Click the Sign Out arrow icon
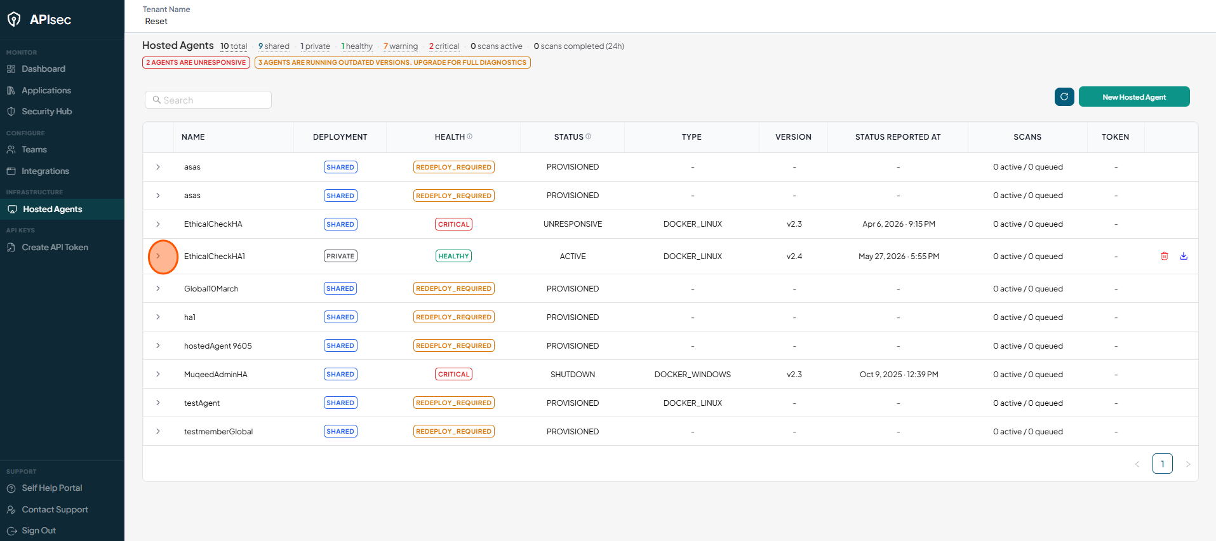The height and width of the screenshot is (541, 1216). [x=11, y=531]
